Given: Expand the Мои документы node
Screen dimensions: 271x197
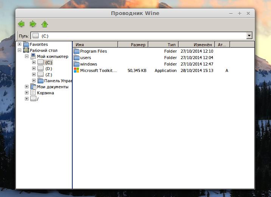Looking at the screenshot, I should (26, 86).
